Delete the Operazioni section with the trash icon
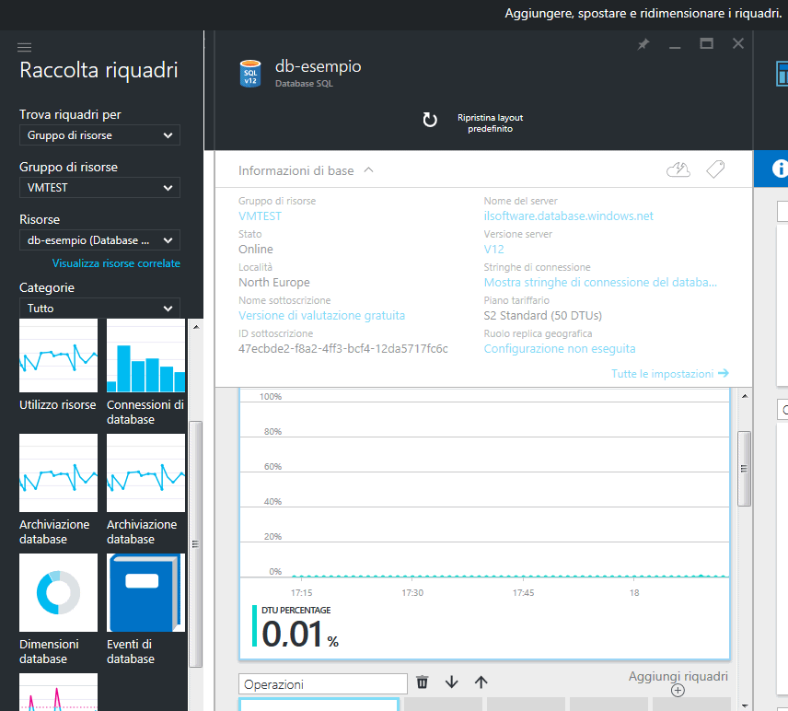 coord(423,682)
